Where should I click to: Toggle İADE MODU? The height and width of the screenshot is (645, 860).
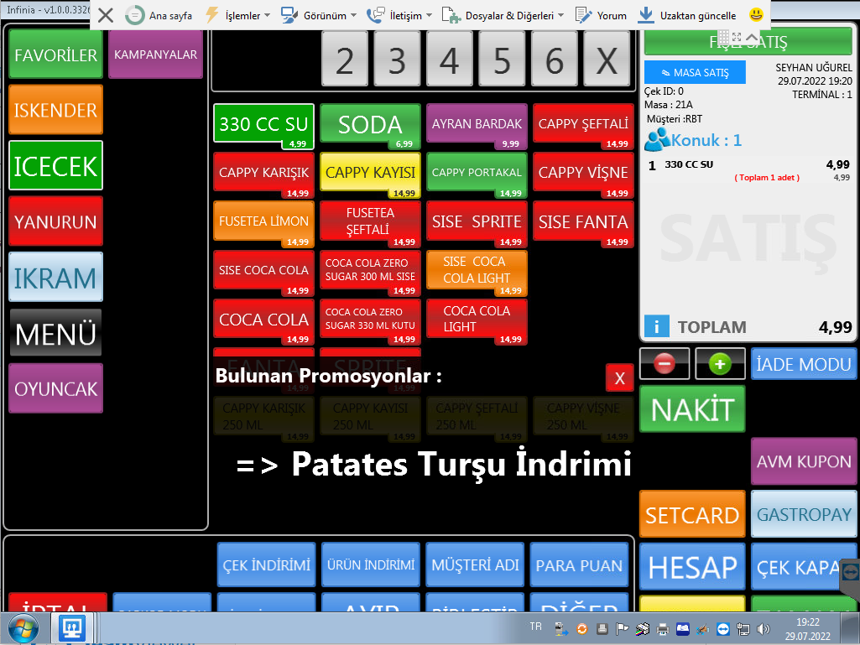(804, 364)
